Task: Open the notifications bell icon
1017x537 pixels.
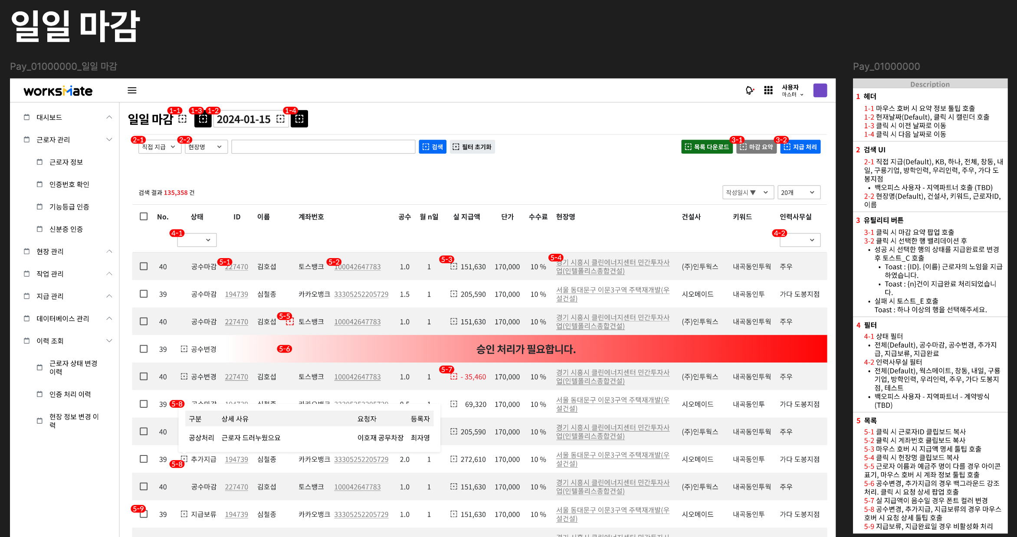Action: (x=749, y=90)
